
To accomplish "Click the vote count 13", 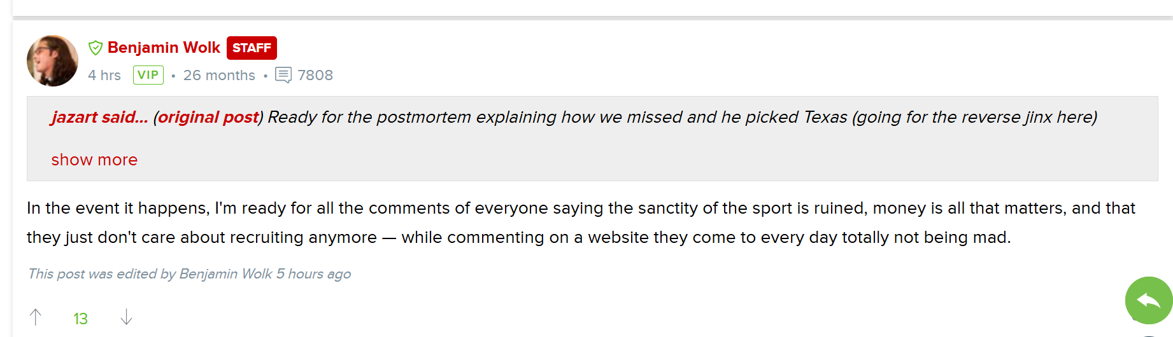I will [x=80, y=319].
